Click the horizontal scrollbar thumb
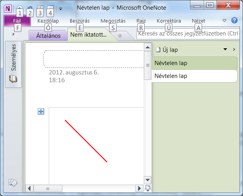 click(48, 189)
